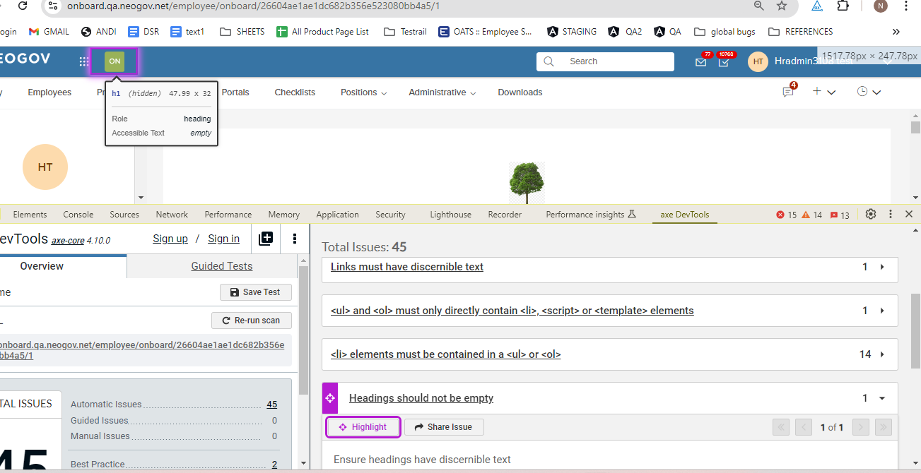Open axe DevTools three-dot options menu
Image resolution: width=921 pixels, height=473 pixels.
click(x=295, y=239)
